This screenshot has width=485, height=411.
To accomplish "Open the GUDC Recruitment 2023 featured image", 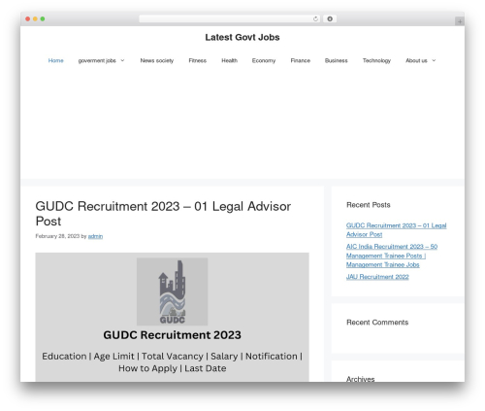I will 172,317.
